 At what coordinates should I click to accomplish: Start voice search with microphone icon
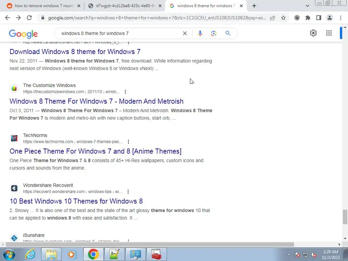point(200,33)
